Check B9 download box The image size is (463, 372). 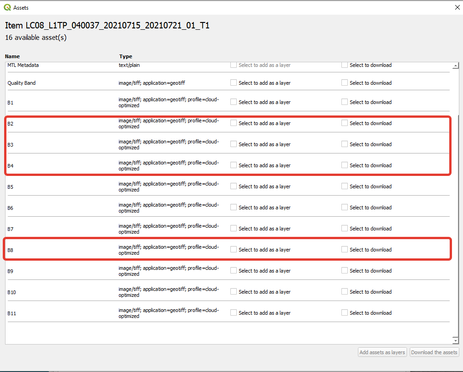344,271
